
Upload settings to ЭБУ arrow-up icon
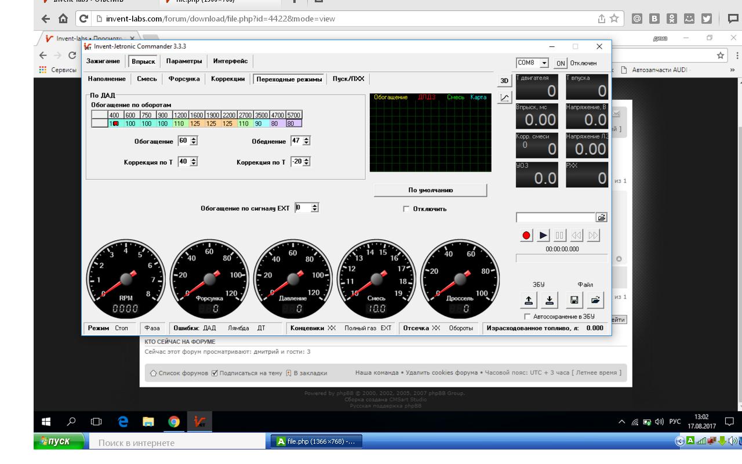528,300
